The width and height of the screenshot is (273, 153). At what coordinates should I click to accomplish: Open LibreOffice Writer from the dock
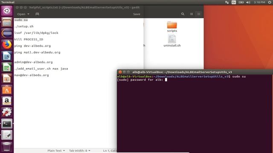(7, 56)
